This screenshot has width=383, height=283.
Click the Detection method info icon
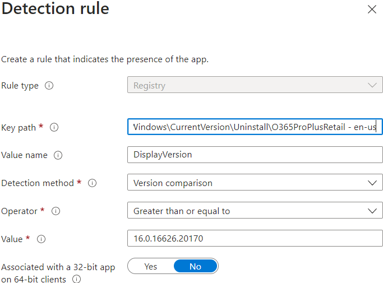pos(93,183)
